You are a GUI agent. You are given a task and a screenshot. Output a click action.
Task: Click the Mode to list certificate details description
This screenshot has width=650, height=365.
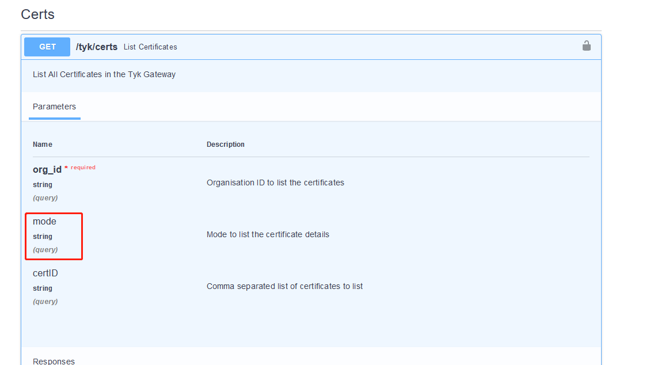268,234
